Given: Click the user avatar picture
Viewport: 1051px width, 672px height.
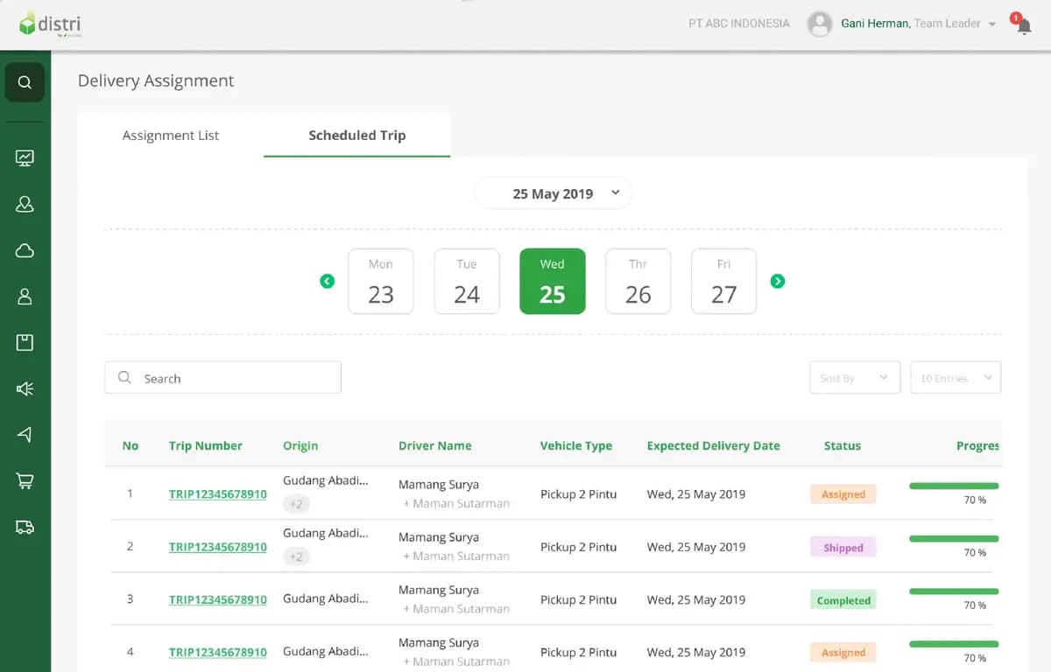Looking at the screenshot, I should point(819,24).
